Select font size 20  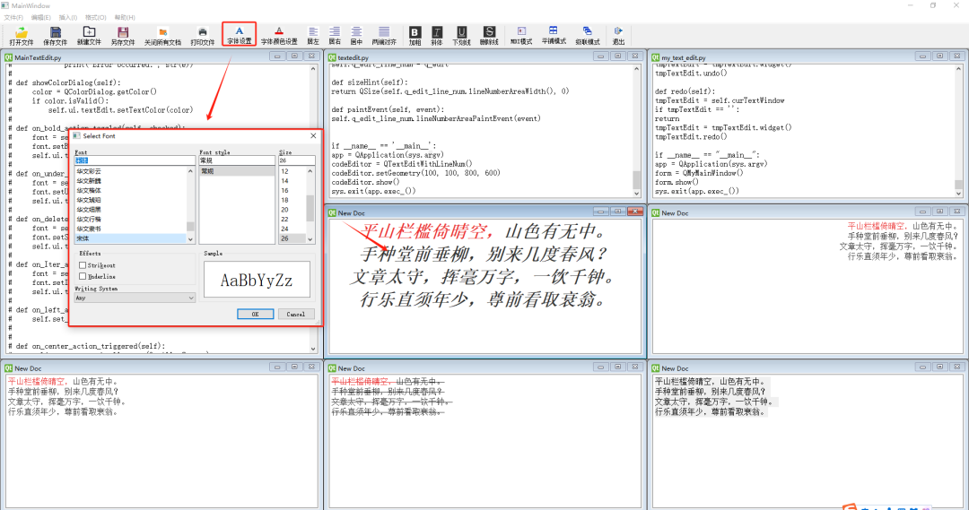tap(292, 210)
